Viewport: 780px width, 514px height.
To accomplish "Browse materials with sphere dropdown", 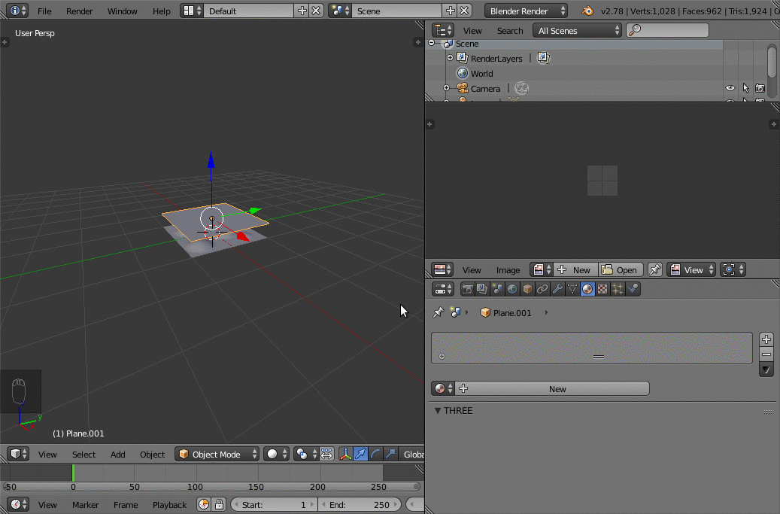I will point(443,388).
